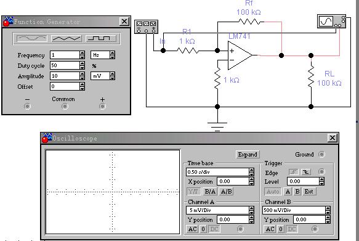This screenshot has height=241, width=359.
Task: Set trigger source to Ext
Action: [x=309, y=192]
